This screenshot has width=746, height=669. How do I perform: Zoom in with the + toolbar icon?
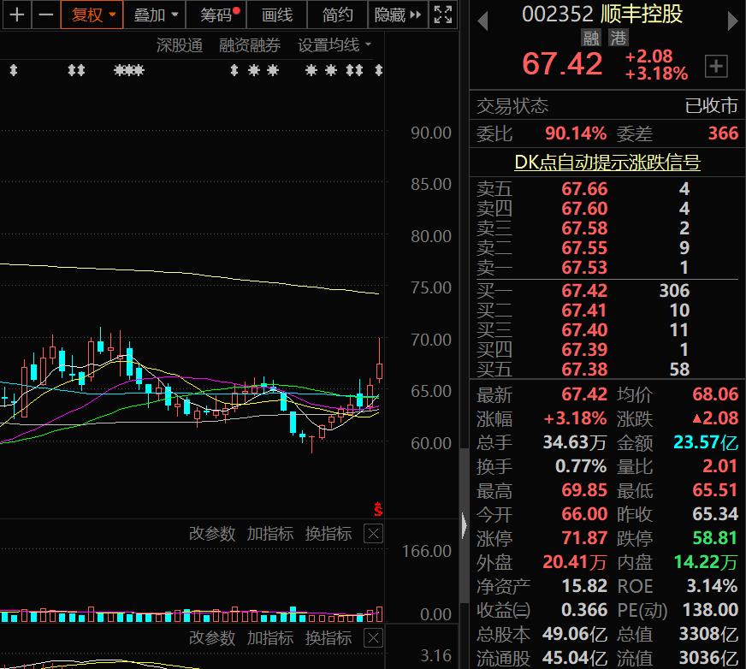(15, 15)
